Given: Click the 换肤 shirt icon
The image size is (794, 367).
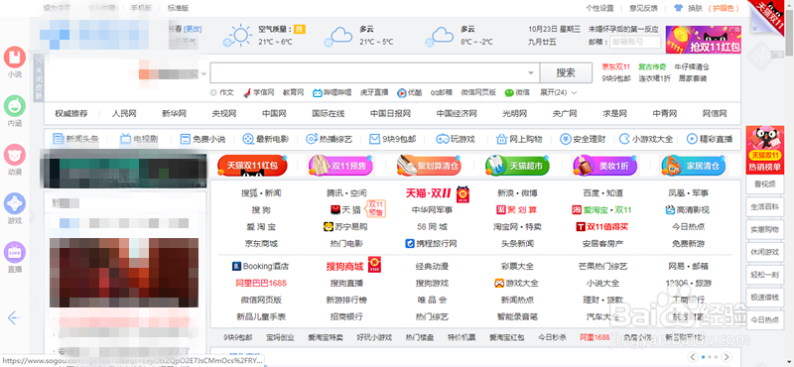Looking at the screenshot, I should pos(678,8).
